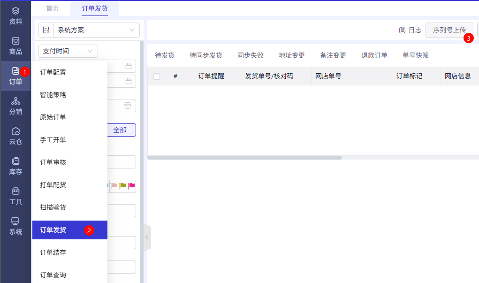Choose 订单配置 from the order menu
Viewport: 479px width, 283px height.
pos(70,72)
